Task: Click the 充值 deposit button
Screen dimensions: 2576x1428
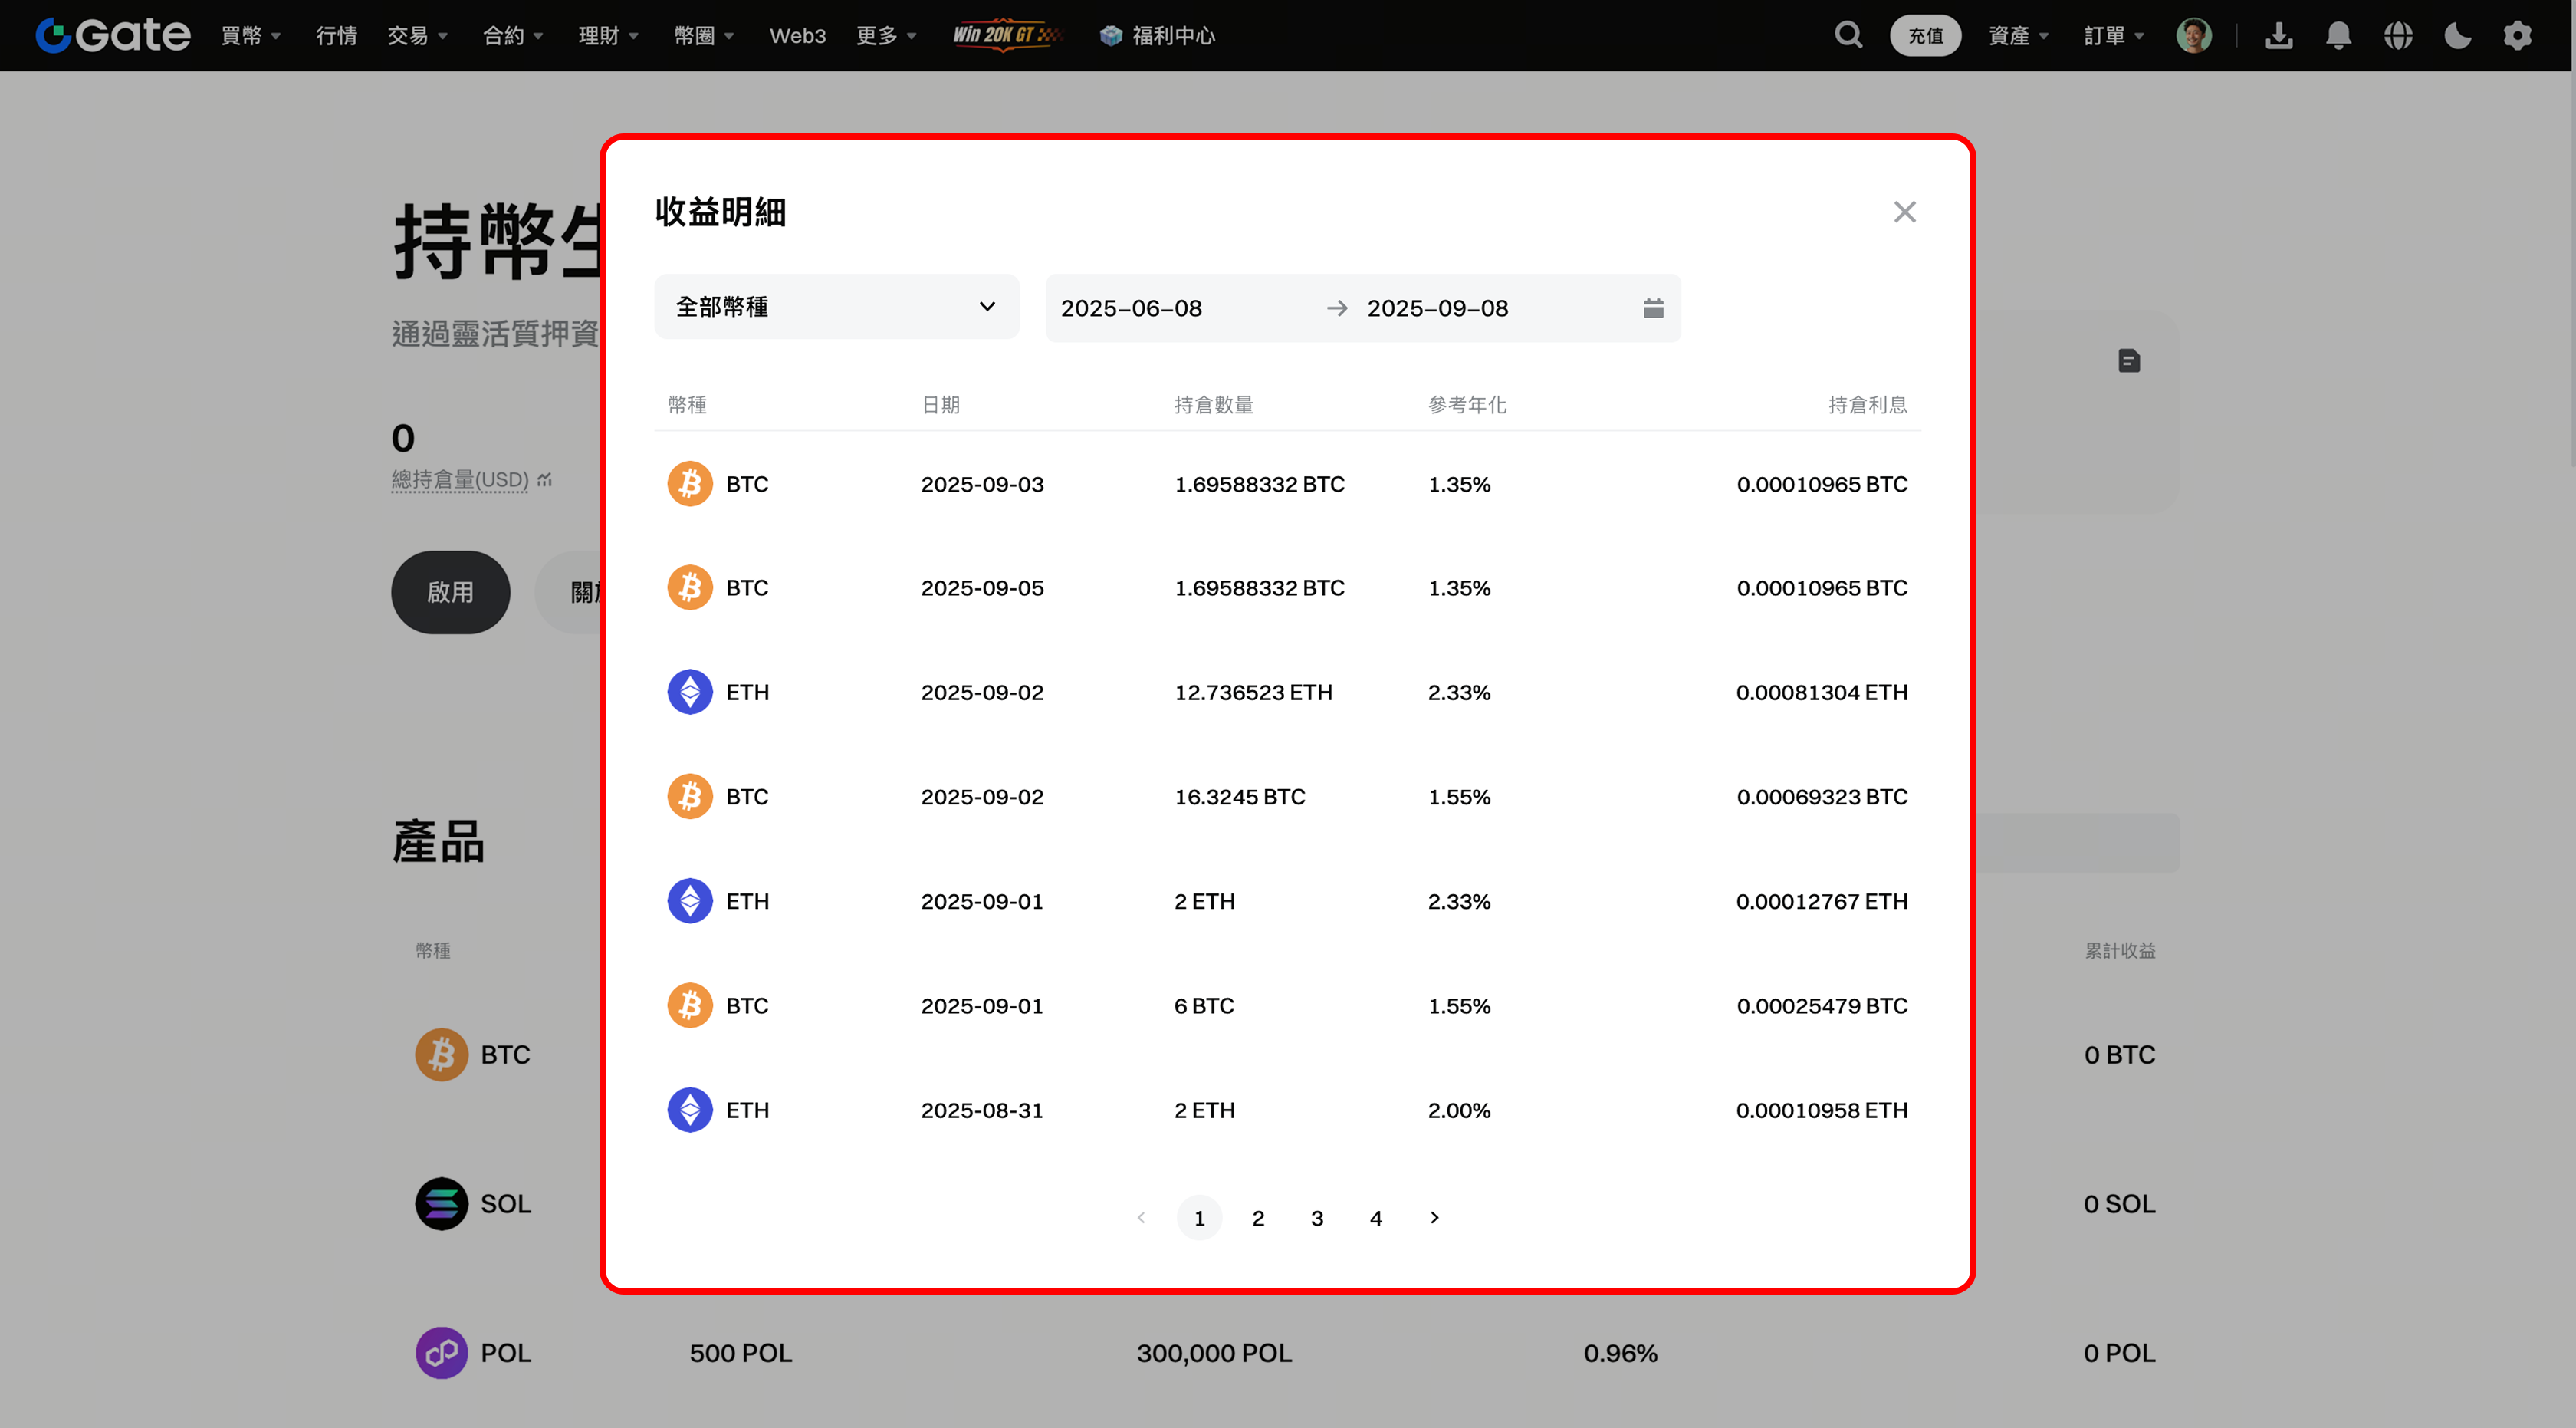Action: (1925, 35)
